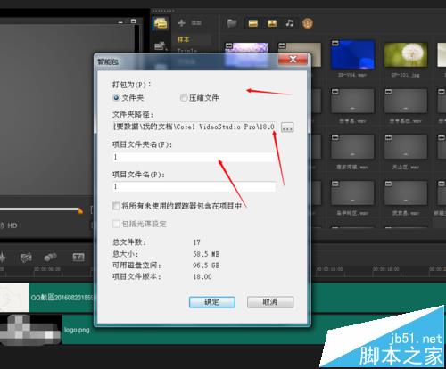This screenshot has width=446, height=369.
Task: Minimize the preview window panel
Action: [120, 22]
